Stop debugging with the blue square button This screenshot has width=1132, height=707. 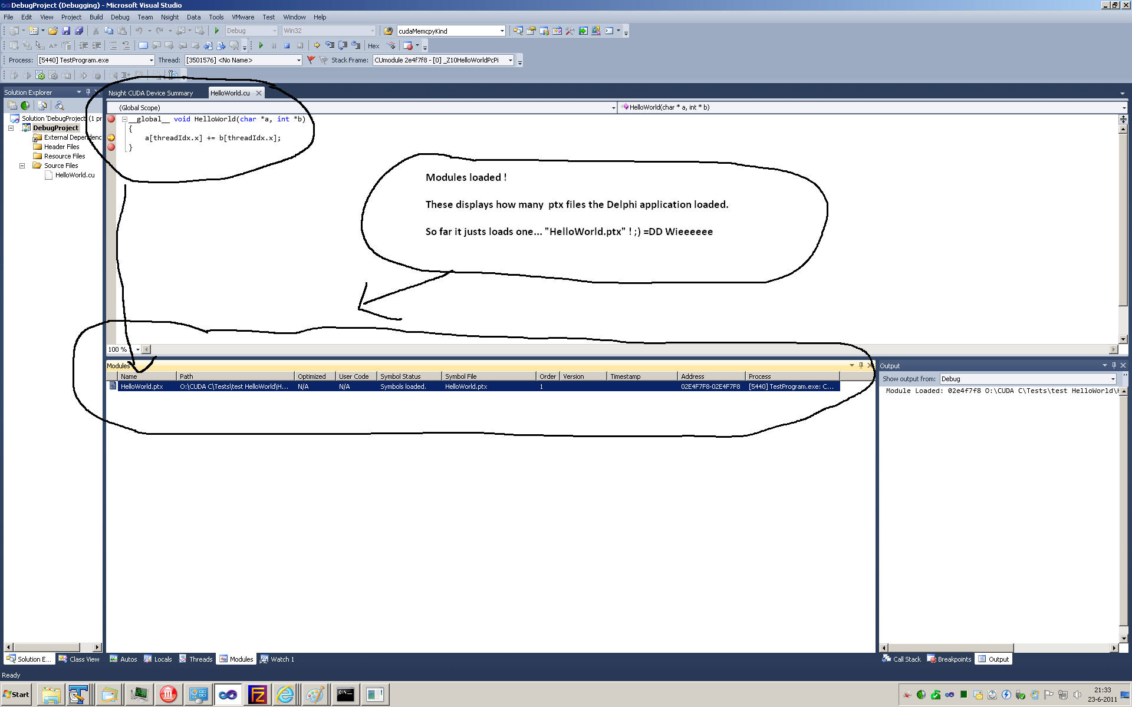click(287, 45)
